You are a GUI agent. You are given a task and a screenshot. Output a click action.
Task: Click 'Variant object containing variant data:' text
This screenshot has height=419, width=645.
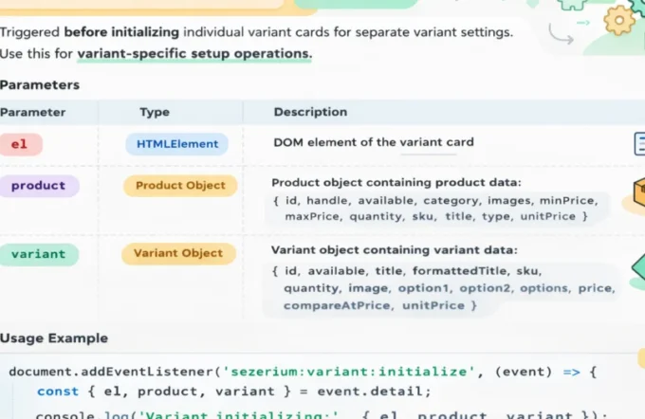pyautogui.click(x=394, y=250)
